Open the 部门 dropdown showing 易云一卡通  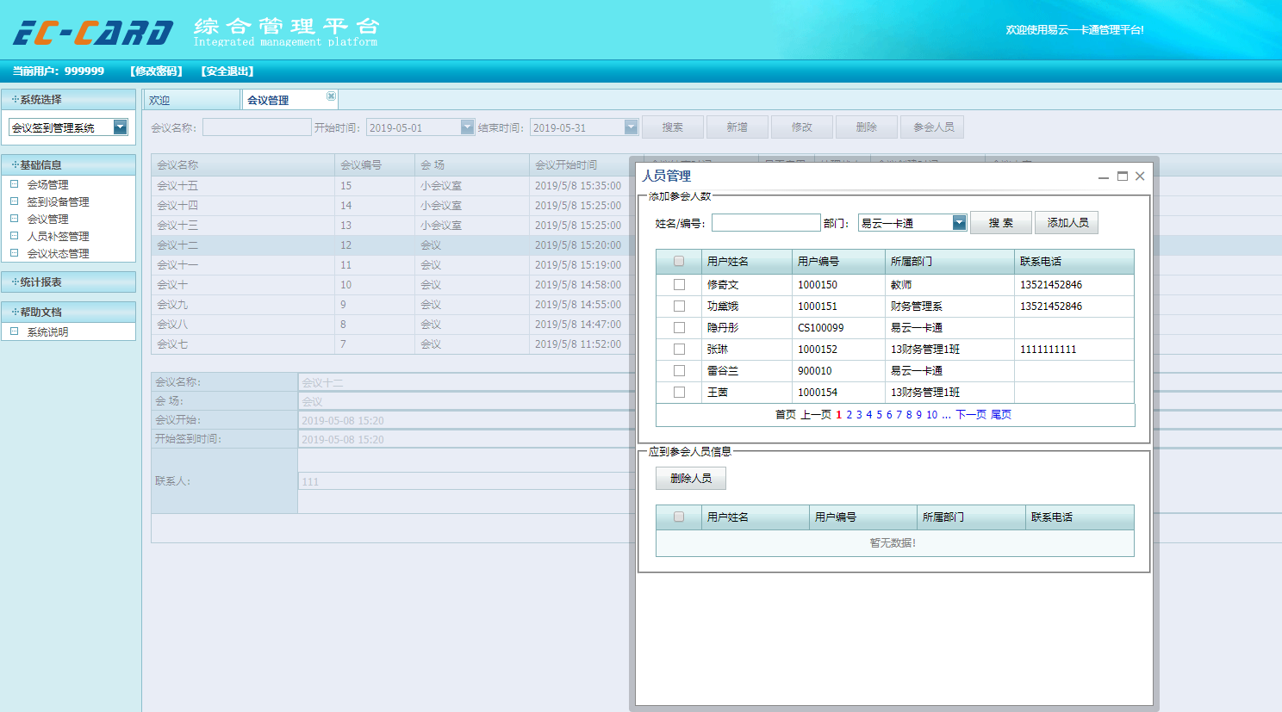(x=959, y=223)
